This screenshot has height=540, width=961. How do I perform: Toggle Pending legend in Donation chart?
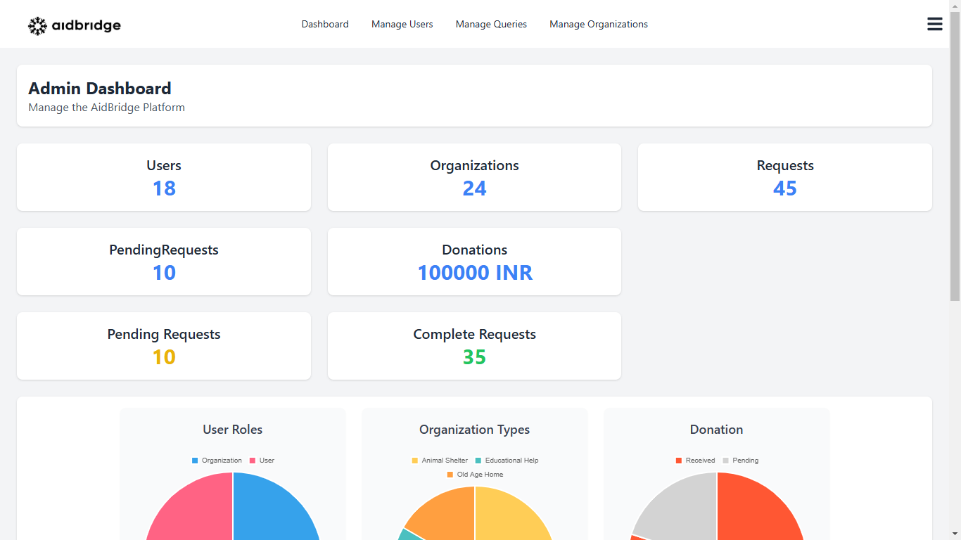coord(741,461)
